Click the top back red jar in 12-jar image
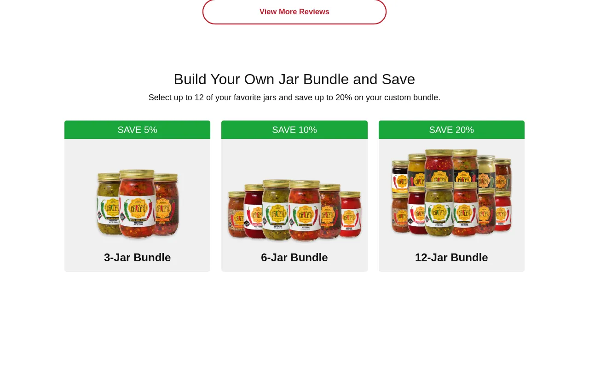Screen dimensions: 589x368 click(439, 165)
